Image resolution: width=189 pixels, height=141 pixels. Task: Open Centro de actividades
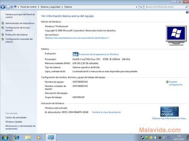point(16,117)
